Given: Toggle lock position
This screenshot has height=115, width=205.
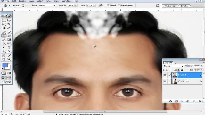Looking at the screenshot, I should [178, 70].
